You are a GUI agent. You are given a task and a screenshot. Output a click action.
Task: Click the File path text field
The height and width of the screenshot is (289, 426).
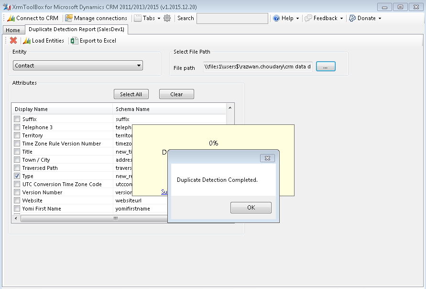pos(258,67)
